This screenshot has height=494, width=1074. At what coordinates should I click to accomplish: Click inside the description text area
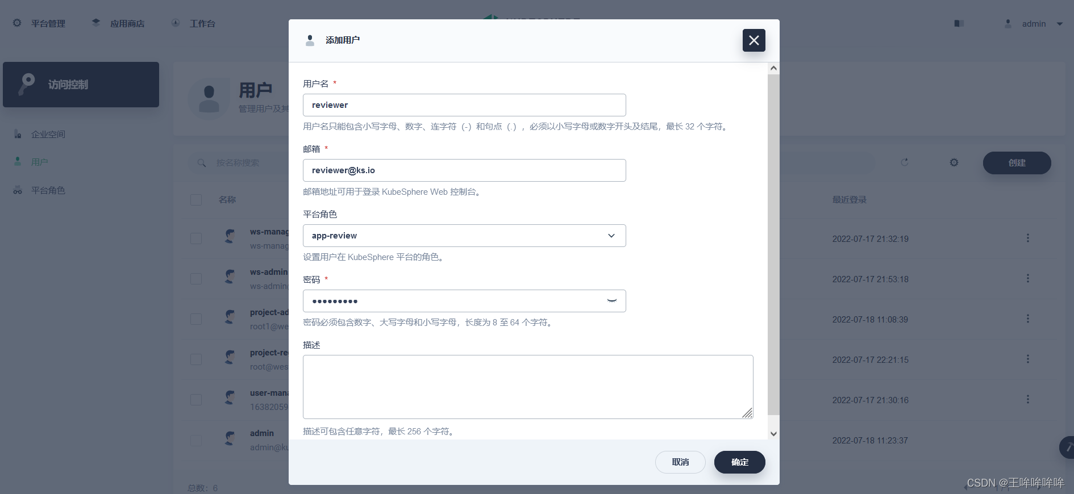pyautogui.click(x=528, y=387)
